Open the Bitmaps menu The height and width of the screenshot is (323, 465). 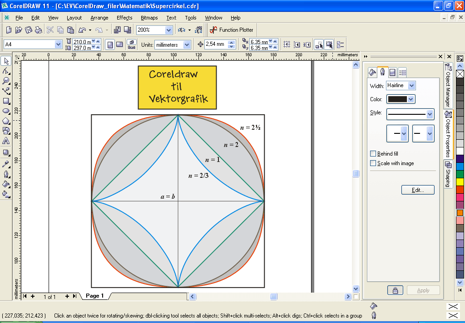149,18
